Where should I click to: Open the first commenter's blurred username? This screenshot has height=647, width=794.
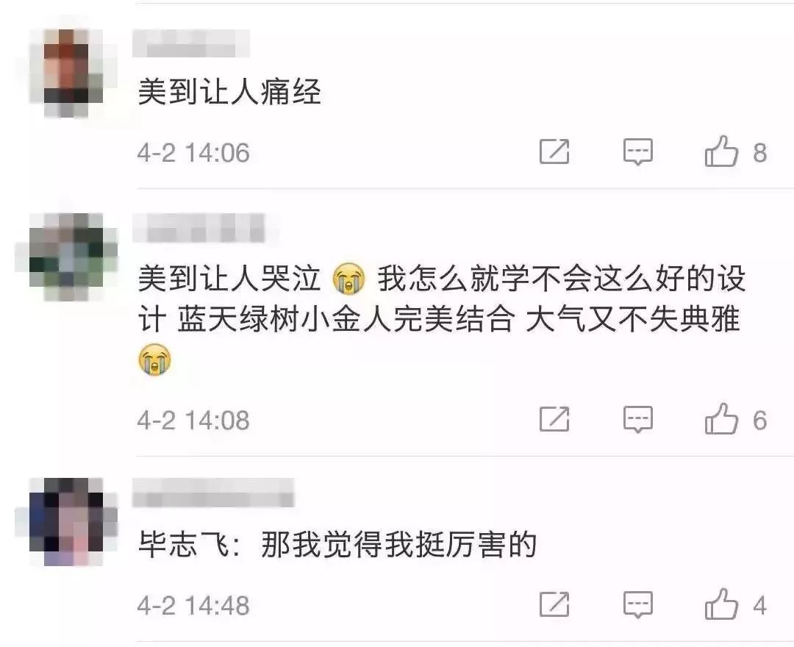(191, 43)
